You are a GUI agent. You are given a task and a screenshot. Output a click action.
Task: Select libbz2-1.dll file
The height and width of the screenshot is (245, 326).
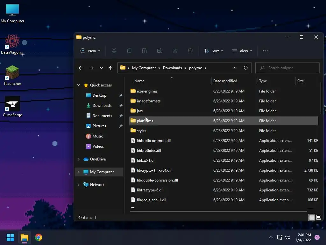click(223, 160)
